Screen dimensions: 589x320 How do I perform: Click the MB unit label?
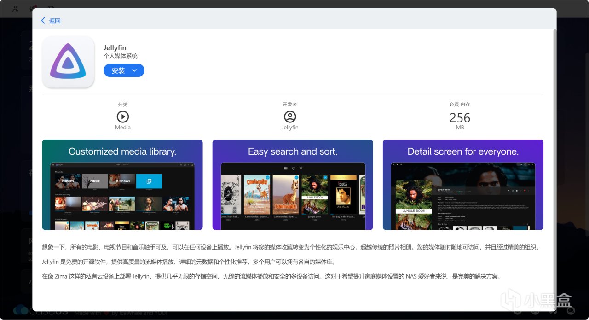coord(460,128)
